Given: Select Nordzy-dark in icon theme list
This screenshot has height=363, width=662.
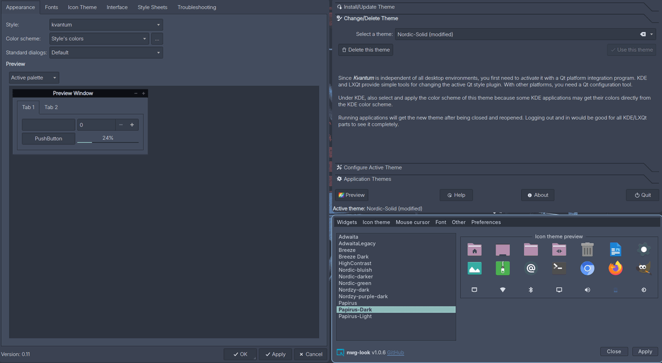Looking at the screenshot, I should pos(396,290).
